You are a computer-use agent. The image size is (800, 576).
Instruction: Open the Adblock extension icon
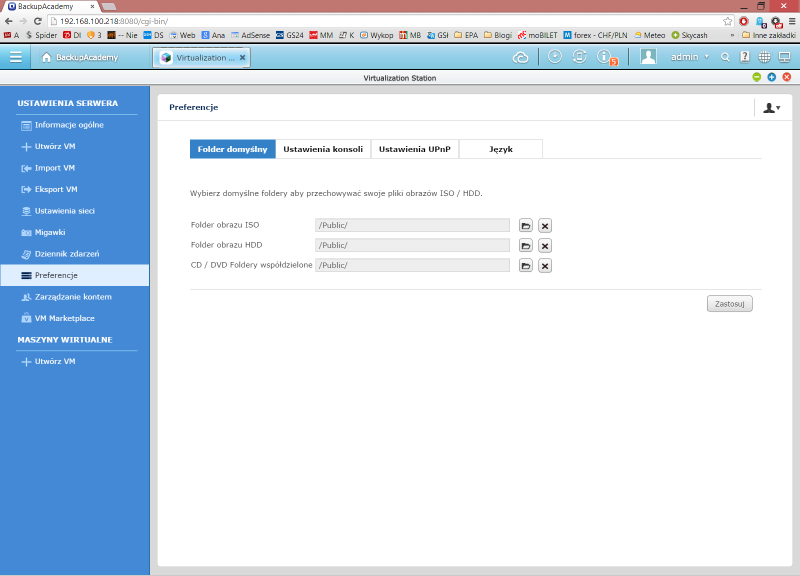[x=743, y=21]
